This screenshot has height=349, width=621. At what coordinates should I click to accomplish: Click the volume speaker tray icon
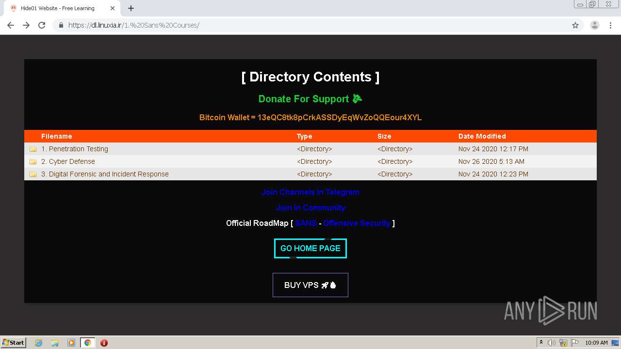tap(552, 343)
